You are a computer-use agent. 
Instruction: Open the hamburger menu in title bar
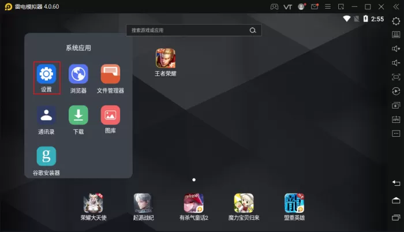tap(328, 6)
